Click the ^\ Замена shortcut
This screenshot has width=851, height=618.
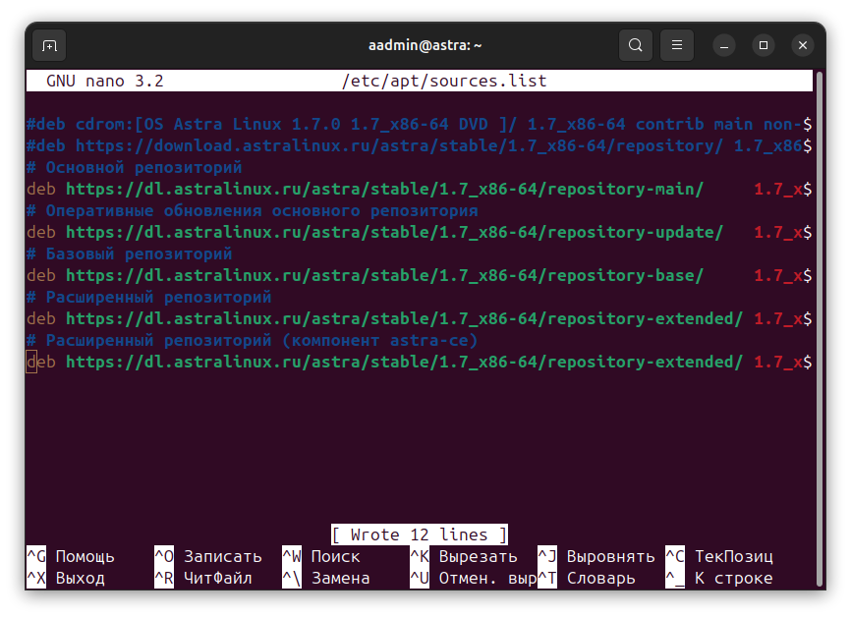[x=326, y=579]
